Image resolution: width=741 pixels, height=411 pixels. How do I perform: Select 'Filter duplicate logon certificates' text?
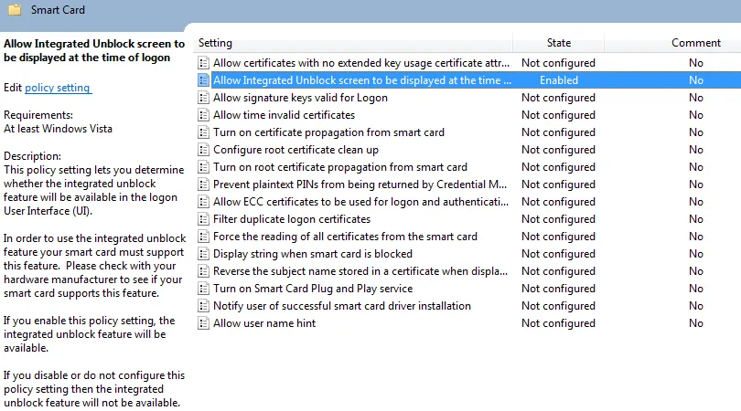[292, 219]
